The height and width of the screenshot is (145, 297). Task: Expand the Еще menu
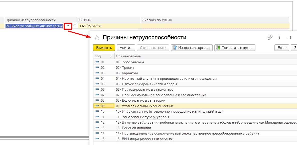point(282,48)
